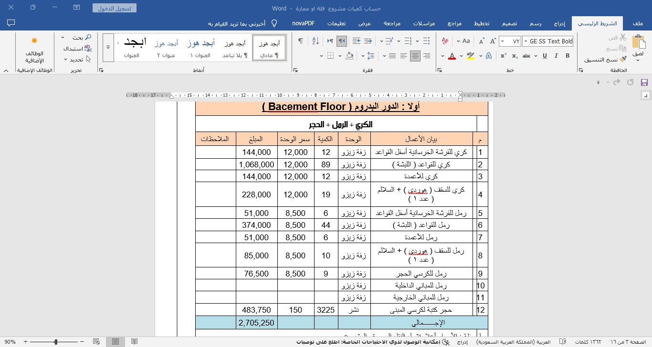Open line and paragraph spacing icon
Image resolution: width=652 pixels, height=347 pixels.
[371, 56]
